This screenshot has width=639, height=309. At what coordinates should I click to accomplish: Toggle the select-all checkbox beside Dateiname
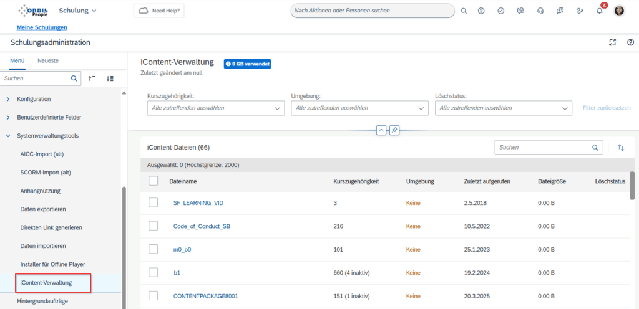click(154, 181)
